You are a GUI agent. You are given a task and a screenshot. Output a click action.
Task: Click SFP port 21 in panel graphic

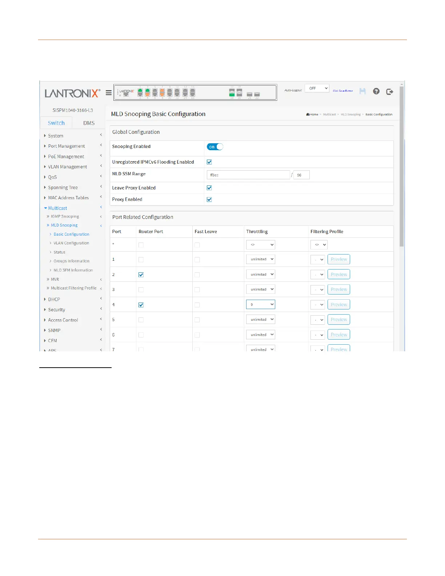coord(249,94)
